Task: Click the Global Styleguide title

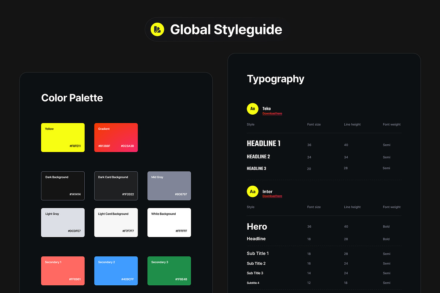Action: coord(226,29)
